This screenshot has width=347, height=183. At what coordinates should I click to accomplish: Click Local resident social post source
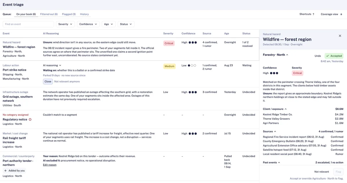click(x=303, y=154)
